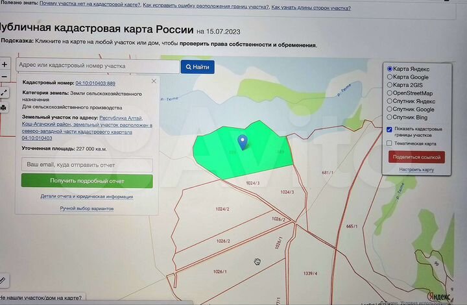
Task: Toggle fullscreen map view icon
Action: coord(4,93)
